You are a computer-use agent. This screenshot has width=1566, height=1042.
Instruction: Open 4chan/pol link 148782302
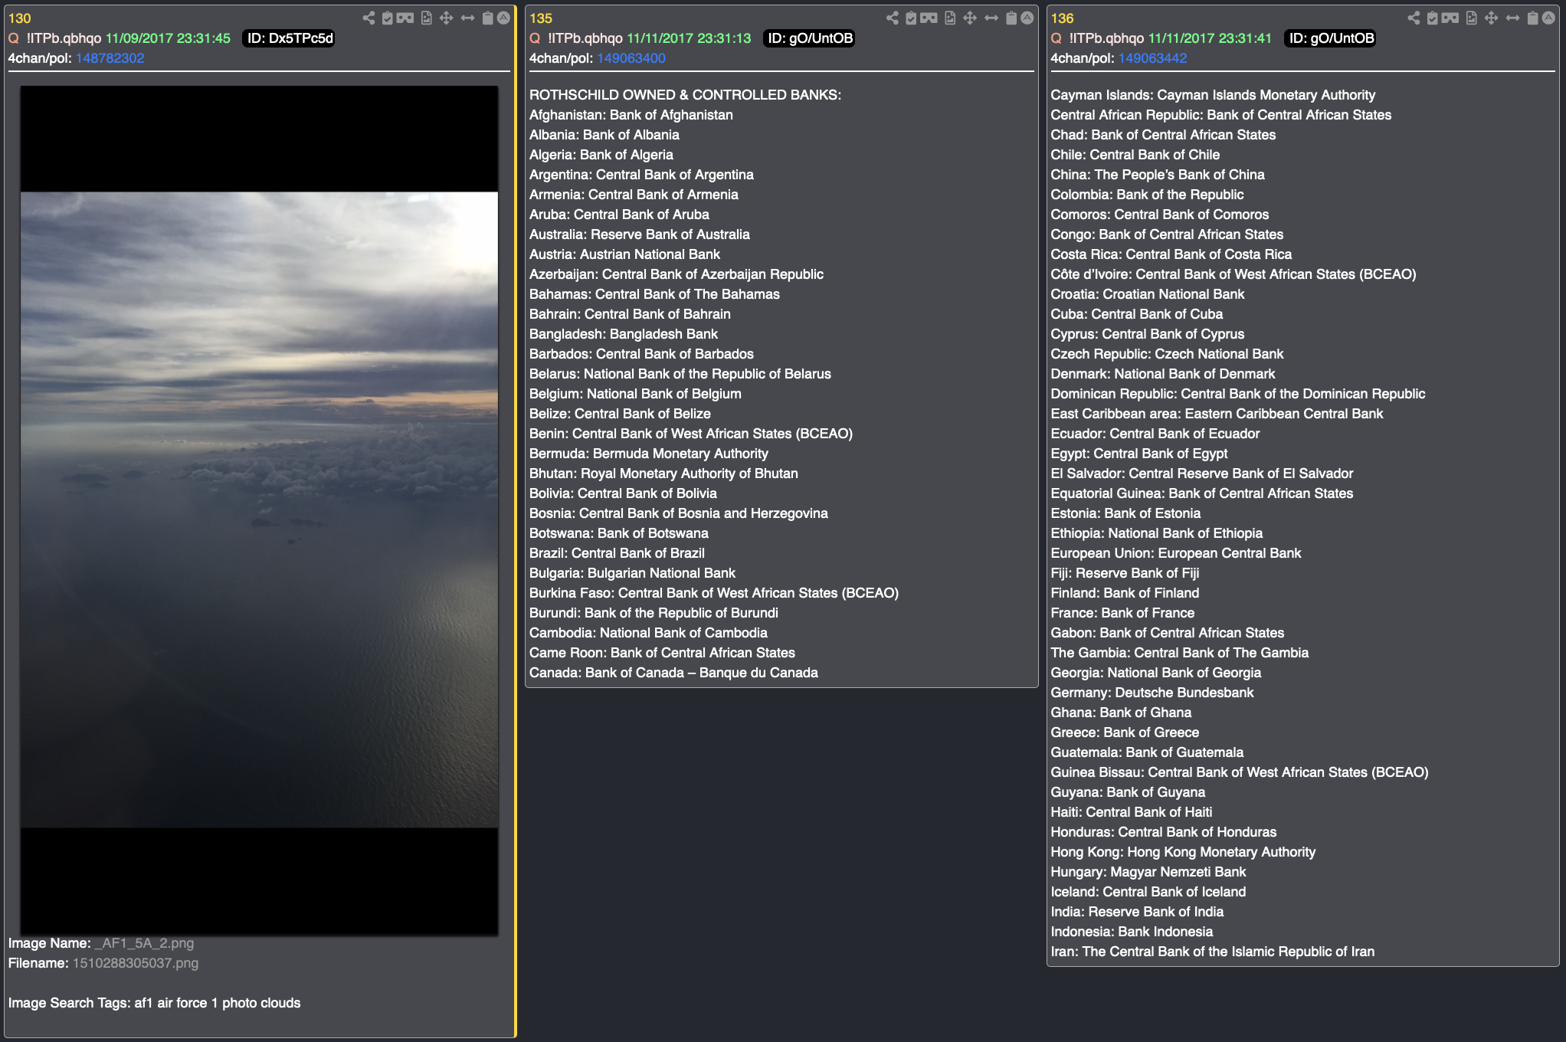[x=110, y=58]
